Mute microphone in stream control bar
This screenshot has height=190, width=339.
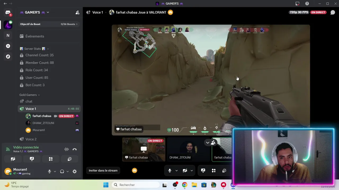click(x=170, y=170)
